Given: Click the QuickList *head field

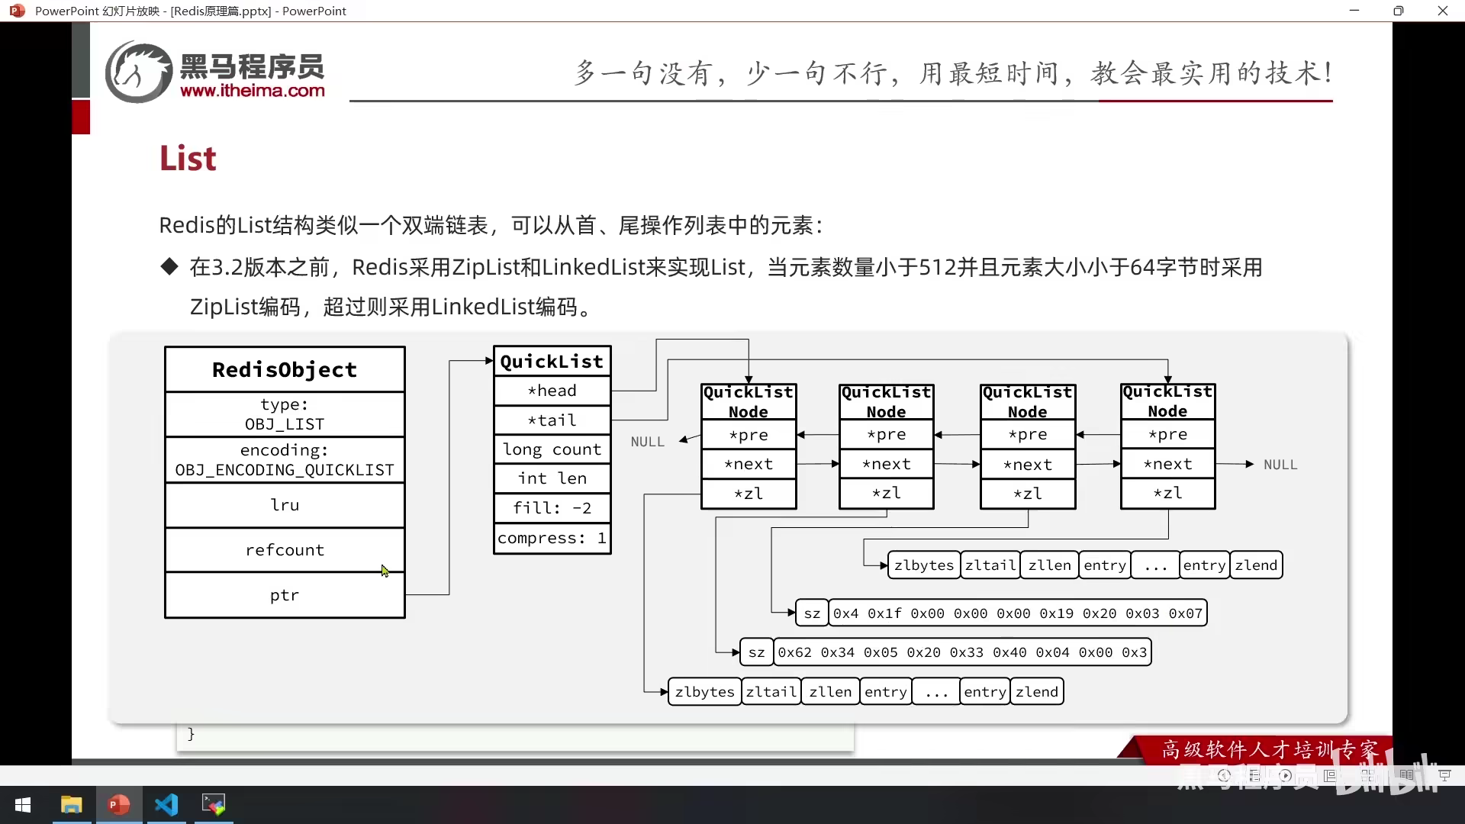Looking at the screenshot, I should 552,391.
